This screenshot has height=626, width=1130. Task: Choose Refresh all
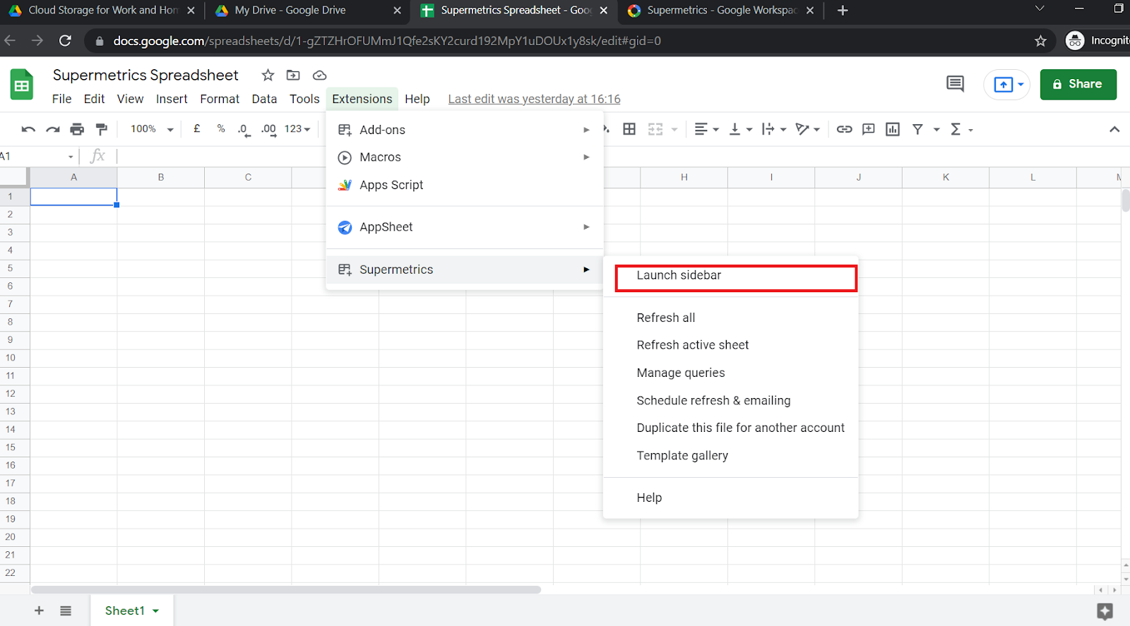(731, 318)
